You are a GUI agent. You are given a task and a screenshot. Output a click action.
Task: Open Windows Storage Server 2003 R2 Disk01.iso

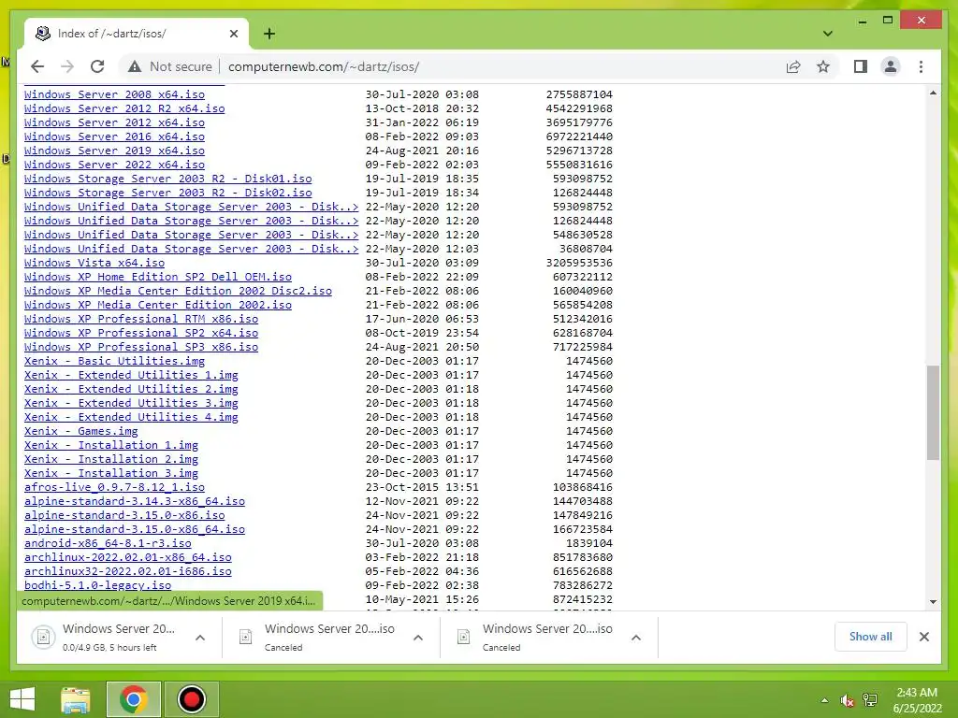coord(168,179)
